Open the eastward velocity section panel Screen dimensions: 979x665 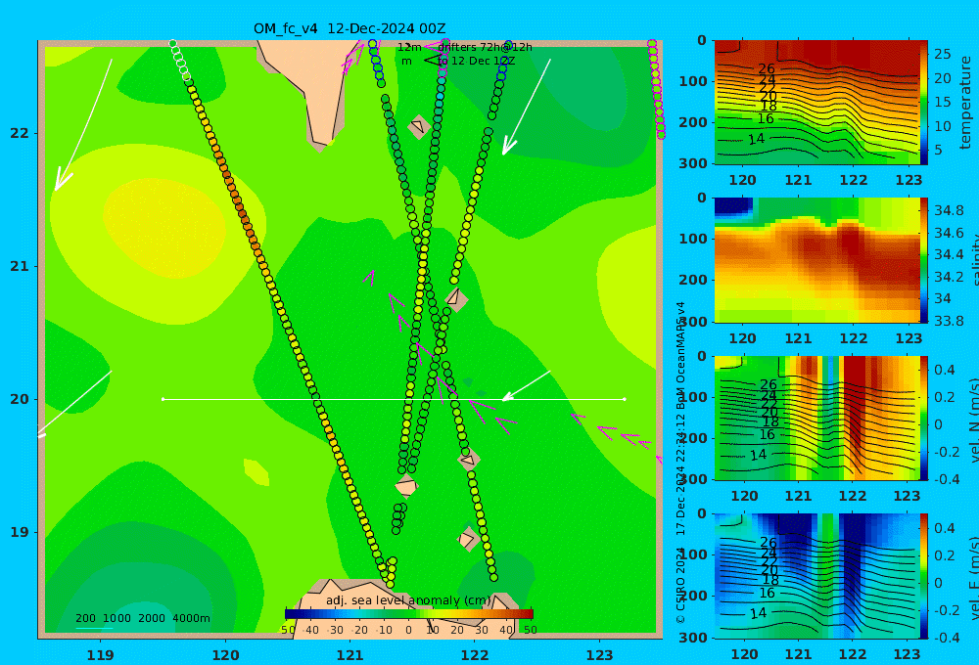click(x=816, y=576)
